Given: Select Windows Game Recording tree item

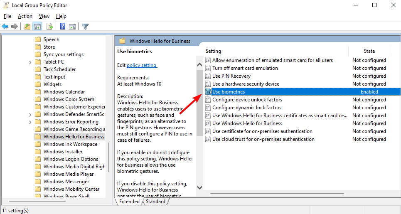Looking at the screenshot, I should tap(74, 129).
